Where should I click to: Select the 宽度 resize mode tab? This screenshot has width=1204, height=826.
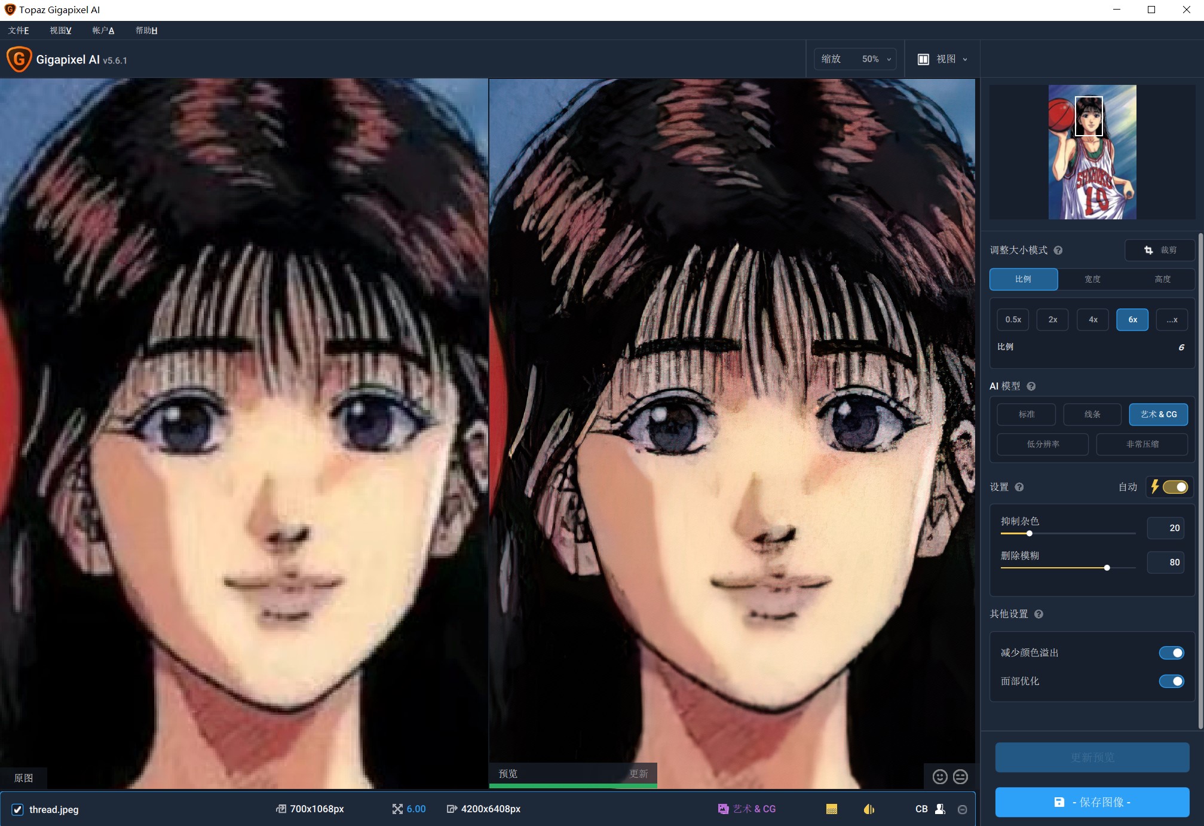[x=1093, y=279]
